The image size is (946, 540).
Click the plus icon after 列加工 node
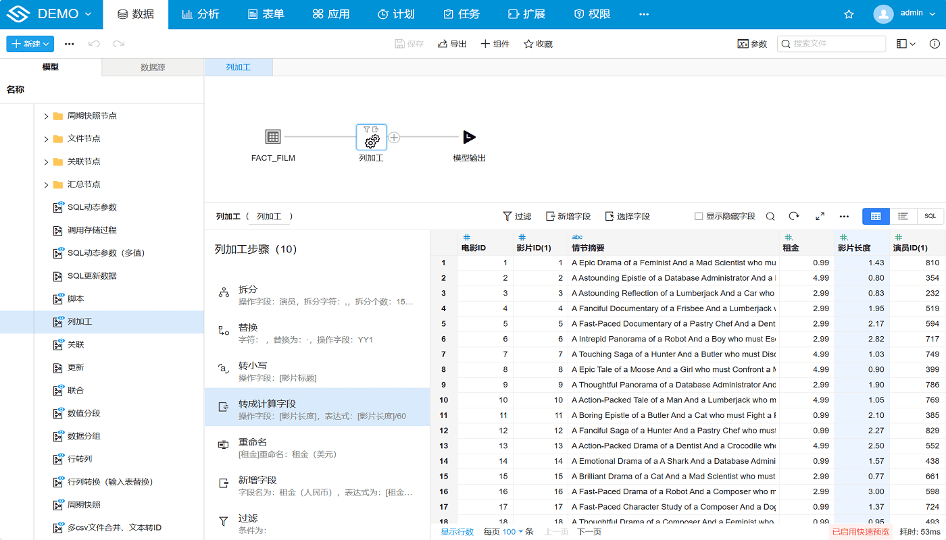pyautogui.click(x=393, y=137)
